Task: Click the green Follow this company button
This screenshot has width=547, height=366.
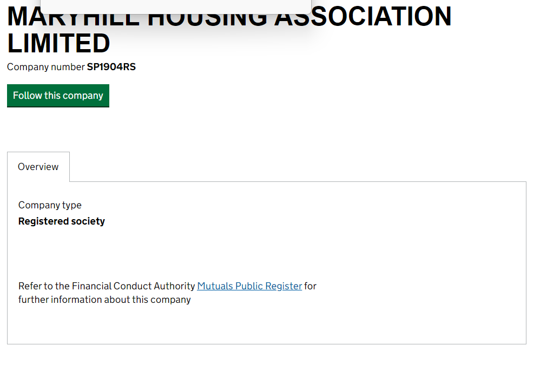Action: point(58,96)
